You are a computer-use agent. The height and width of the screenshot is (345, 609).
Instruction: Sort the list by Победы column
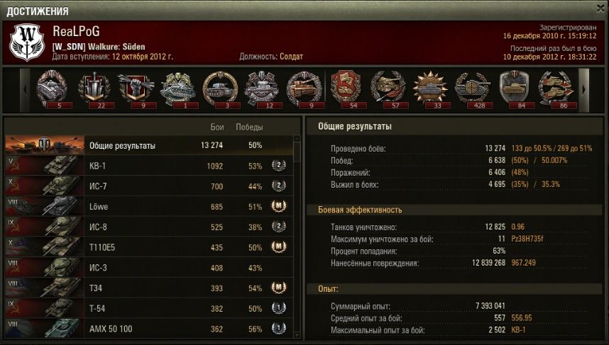(x=249, y=127)
